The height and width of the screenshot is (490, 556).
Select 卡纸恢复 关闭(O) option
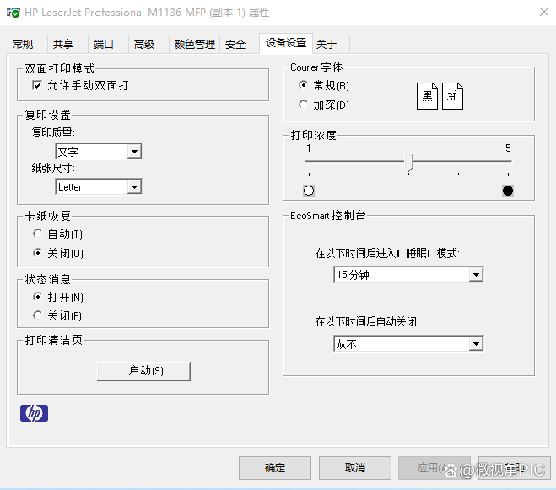click(38, 252)
